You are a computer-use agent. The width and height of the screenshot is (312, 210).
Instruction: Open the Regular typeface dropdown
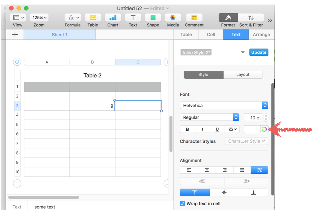click(x=210, y=117)
